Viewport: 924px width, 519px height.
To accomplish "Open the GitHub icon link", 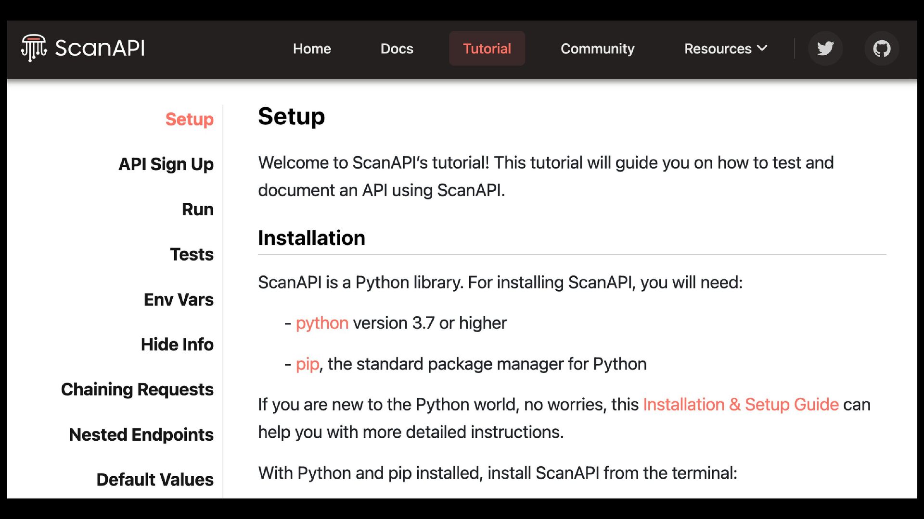I will (882, 49).
